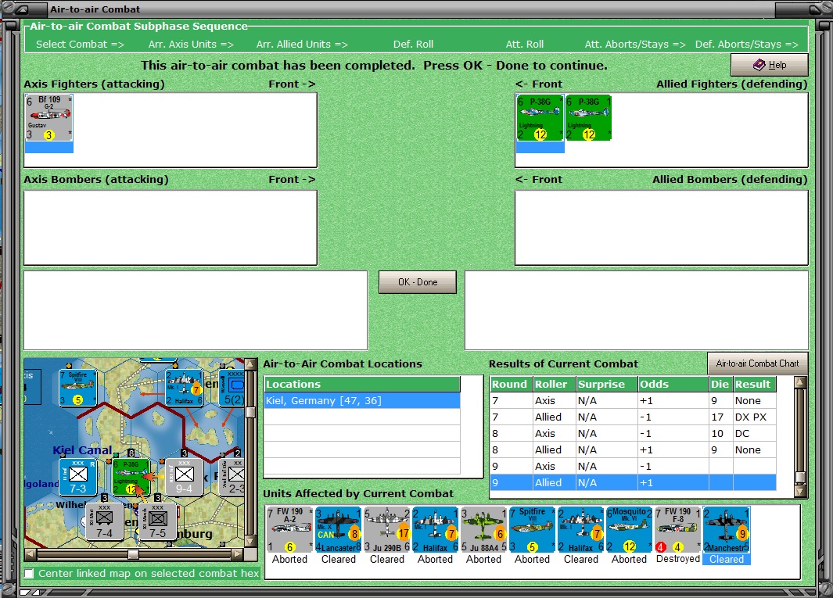Click the FW 190 F-8 destroyed unit
This screenshot has width=833, height=598.
678,530
